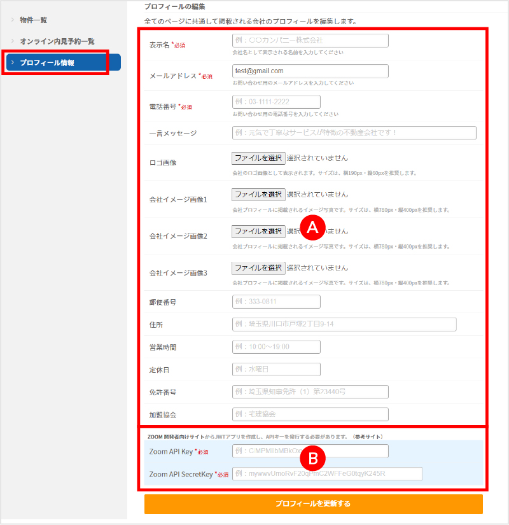Image resolution: width=509 pixels, height=525 pixels.
Task: Click the メールアドレス input field
Action: pyautogui.click(x=310, y=71)
